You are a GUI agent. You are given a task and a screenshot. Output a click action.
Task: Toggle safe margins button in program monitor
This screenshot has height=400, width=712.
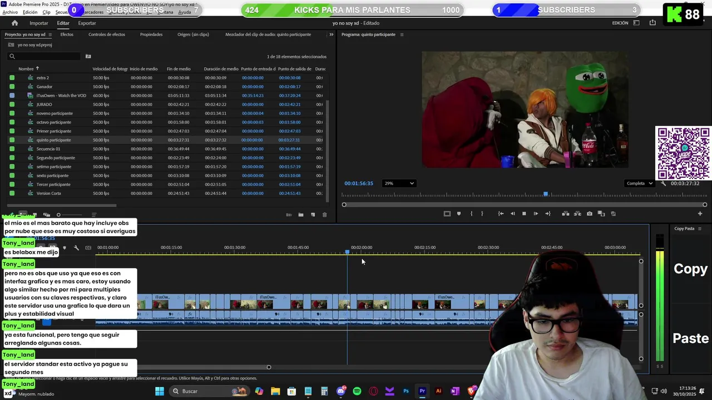tap(447, 214)
